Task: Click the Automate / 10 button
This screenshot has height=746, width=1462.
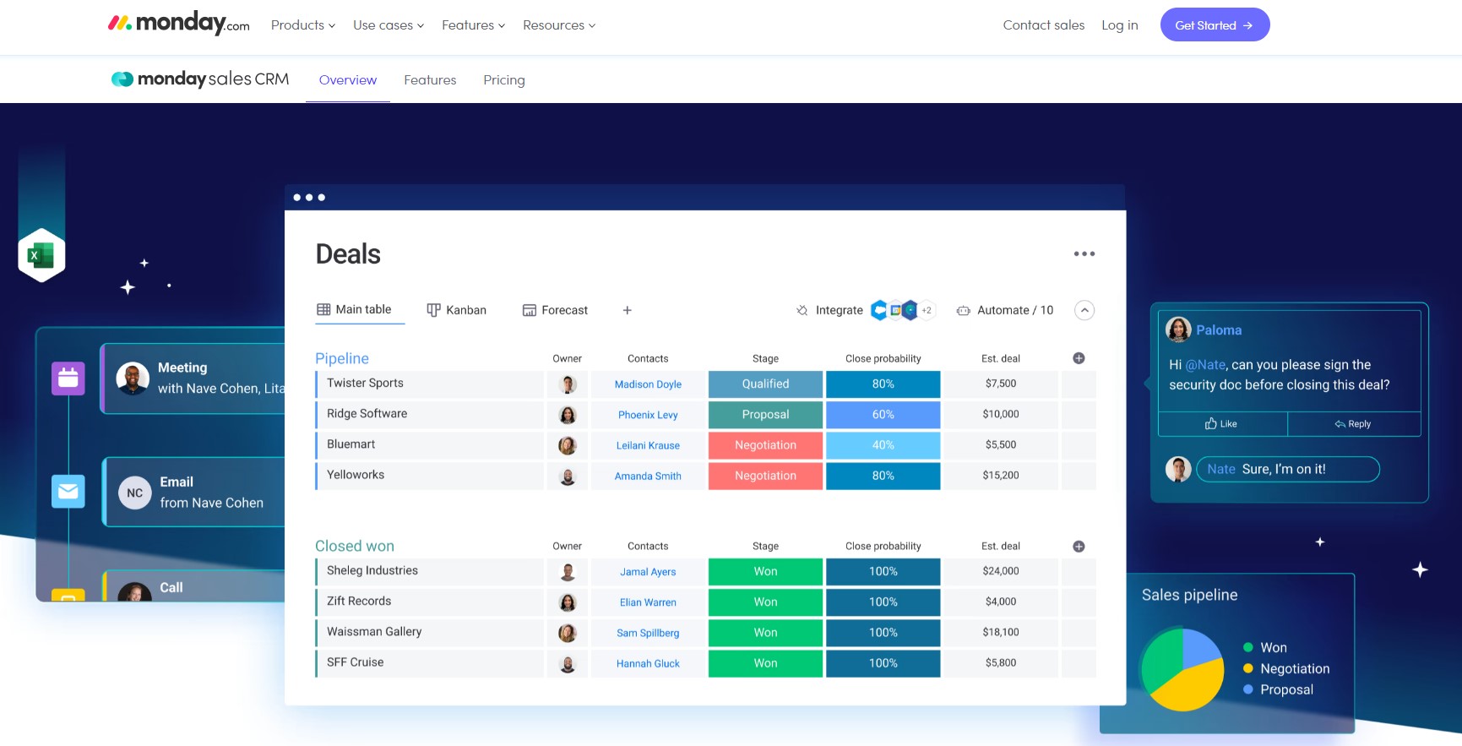Action: (1005, 310)
